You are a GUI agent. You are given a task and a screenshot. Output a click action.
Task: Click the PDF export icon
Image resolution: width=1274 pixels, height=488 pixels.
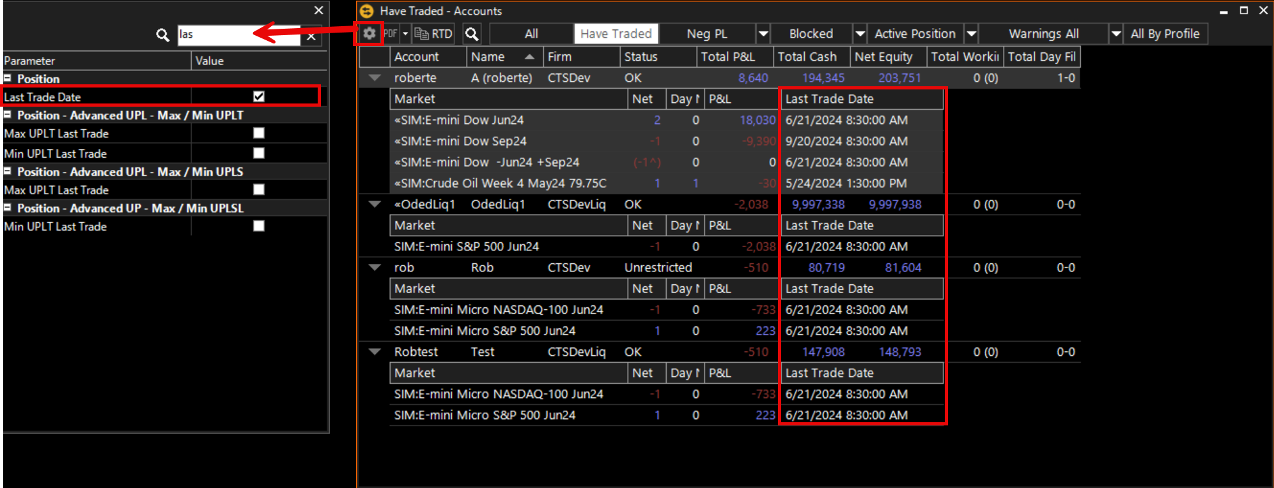coord(391,34)
